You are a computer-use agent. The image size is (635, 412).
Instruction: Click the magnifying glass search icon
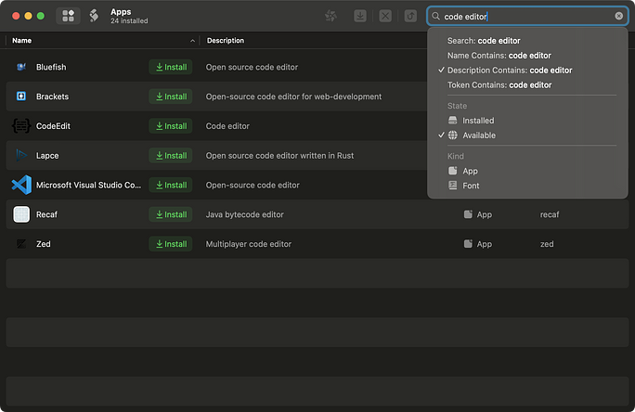click(435, 16)
